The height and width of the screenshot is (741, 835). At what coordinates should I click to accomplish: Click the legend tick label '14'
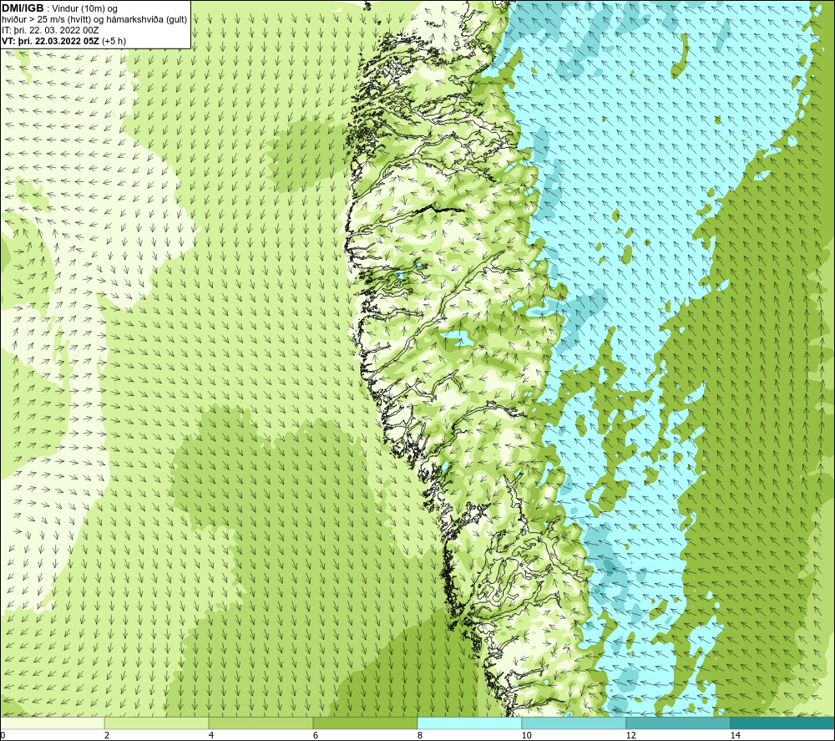[735, 735]
